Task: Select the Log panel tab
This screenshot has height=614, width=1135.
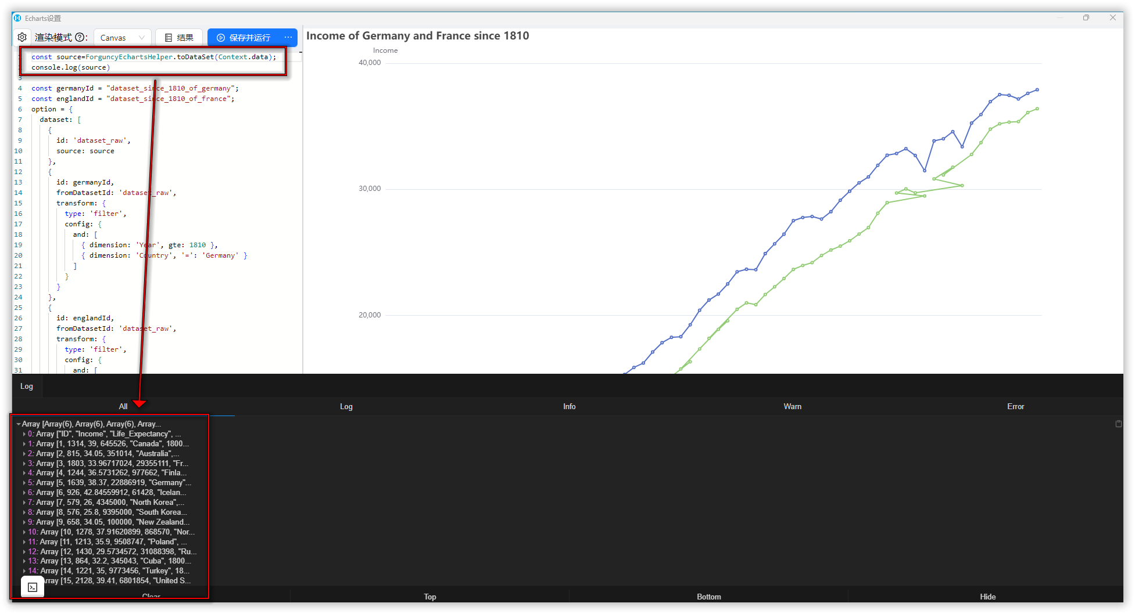Action: [27, 386]
